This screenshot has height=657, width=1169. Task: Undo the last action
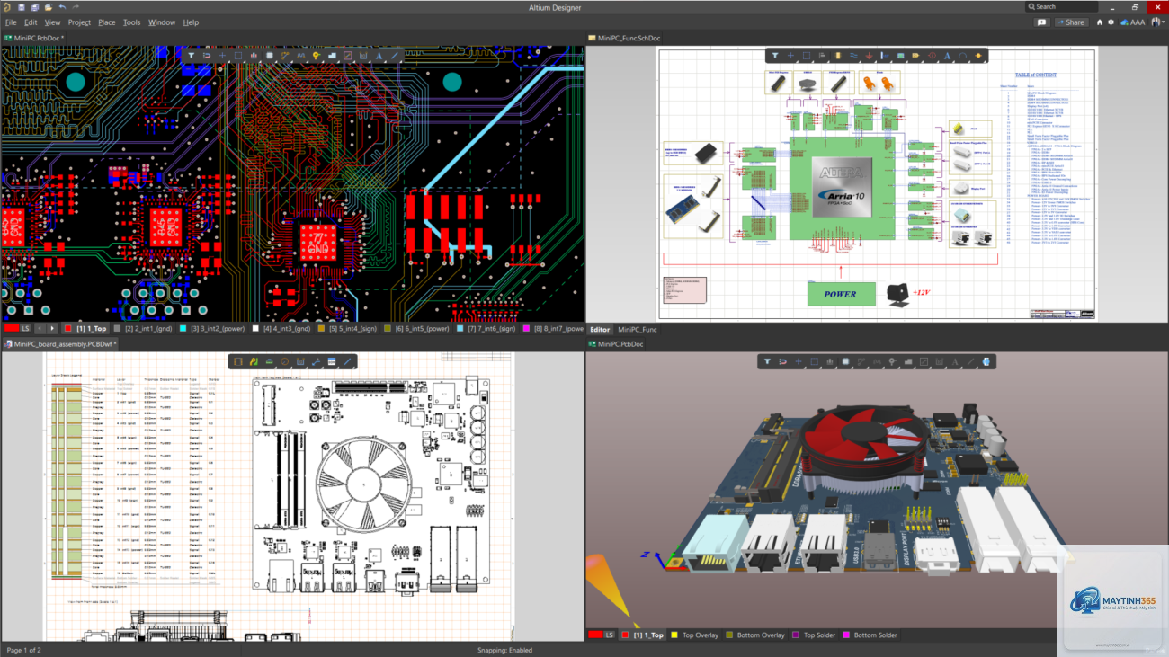(62, 7)
